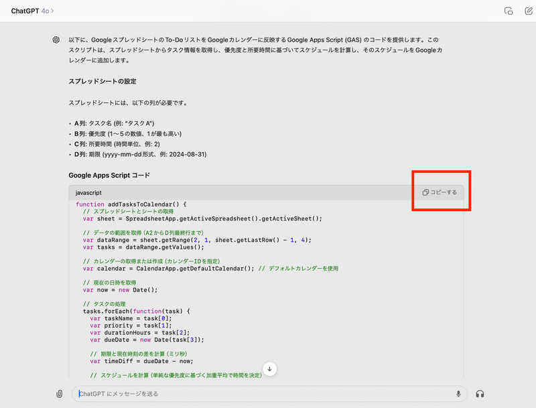Start voice dictation with the microphone icon

point(458,394)
